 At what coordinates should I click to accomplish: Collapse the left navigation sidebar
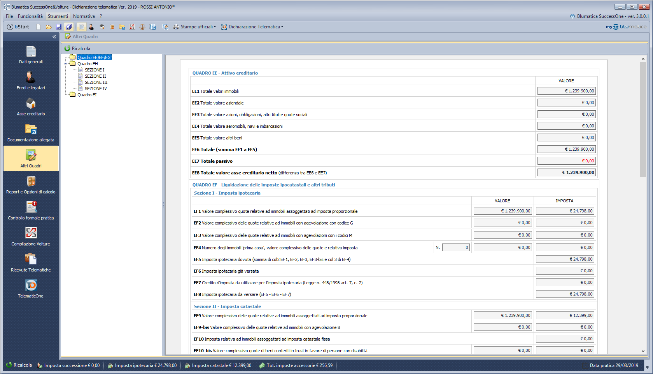[x=54, y=37]
